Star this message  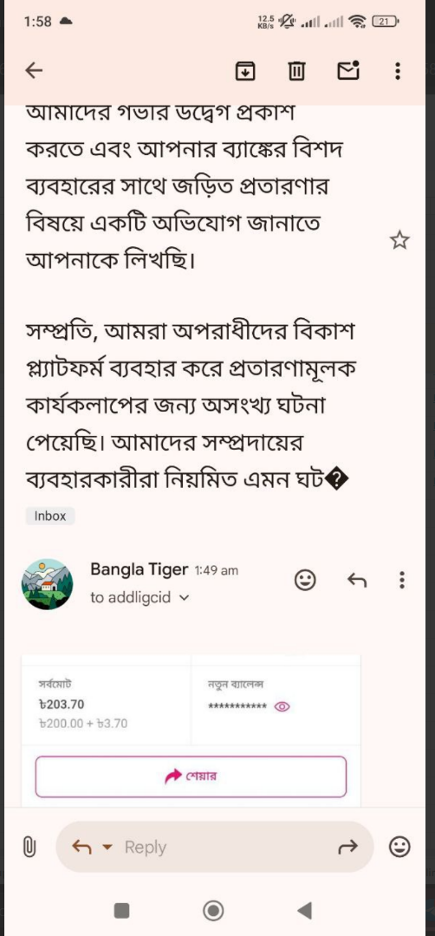pos(399,241)
